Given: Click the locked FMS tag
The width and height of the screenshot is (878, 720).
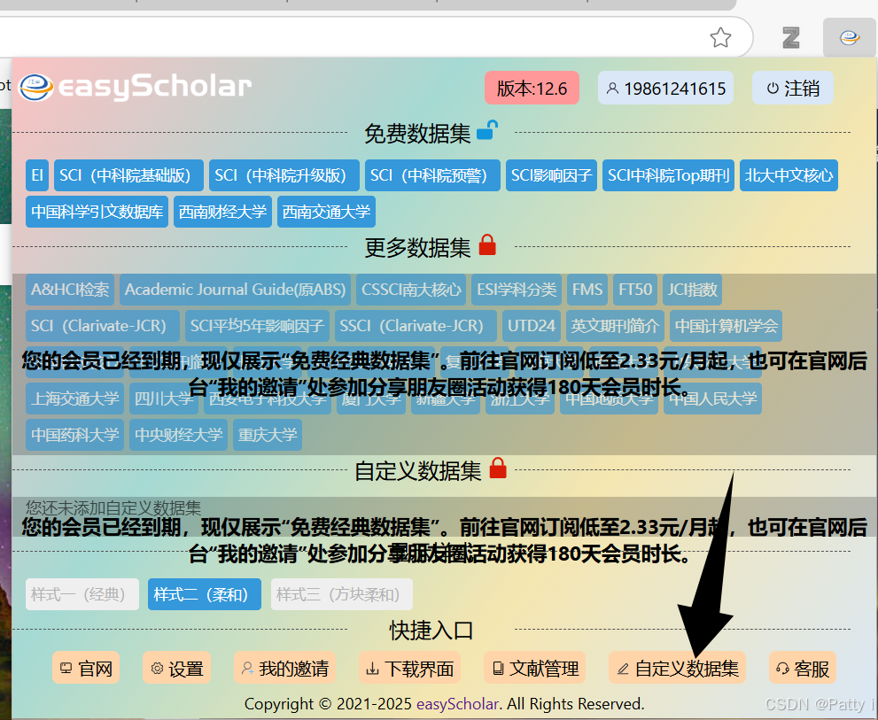Looking at the screenshot, I should tap(587, 290).
